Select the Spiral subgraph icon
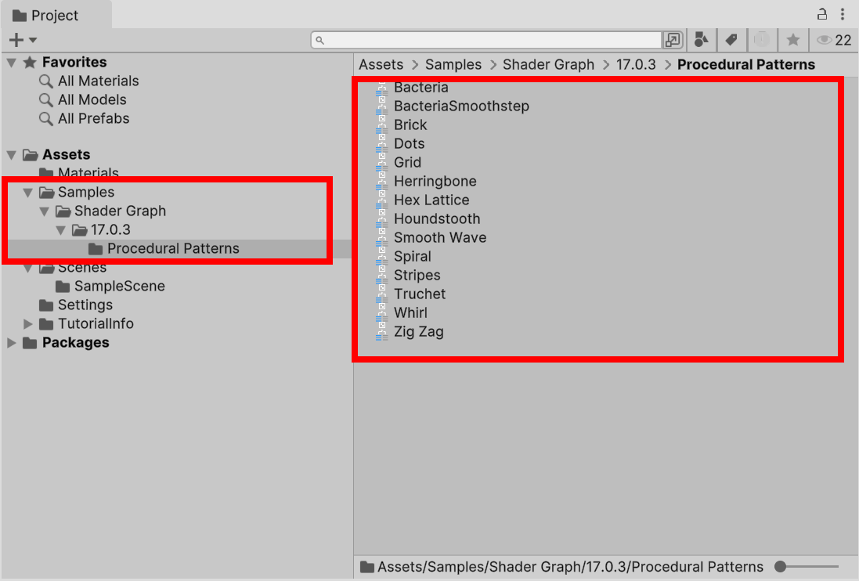The width and height of the screenshot is (859, 581). (382, 257)
